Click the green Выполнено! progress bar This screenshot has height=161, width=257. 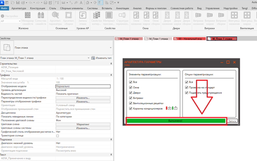[x=176, y=121]
